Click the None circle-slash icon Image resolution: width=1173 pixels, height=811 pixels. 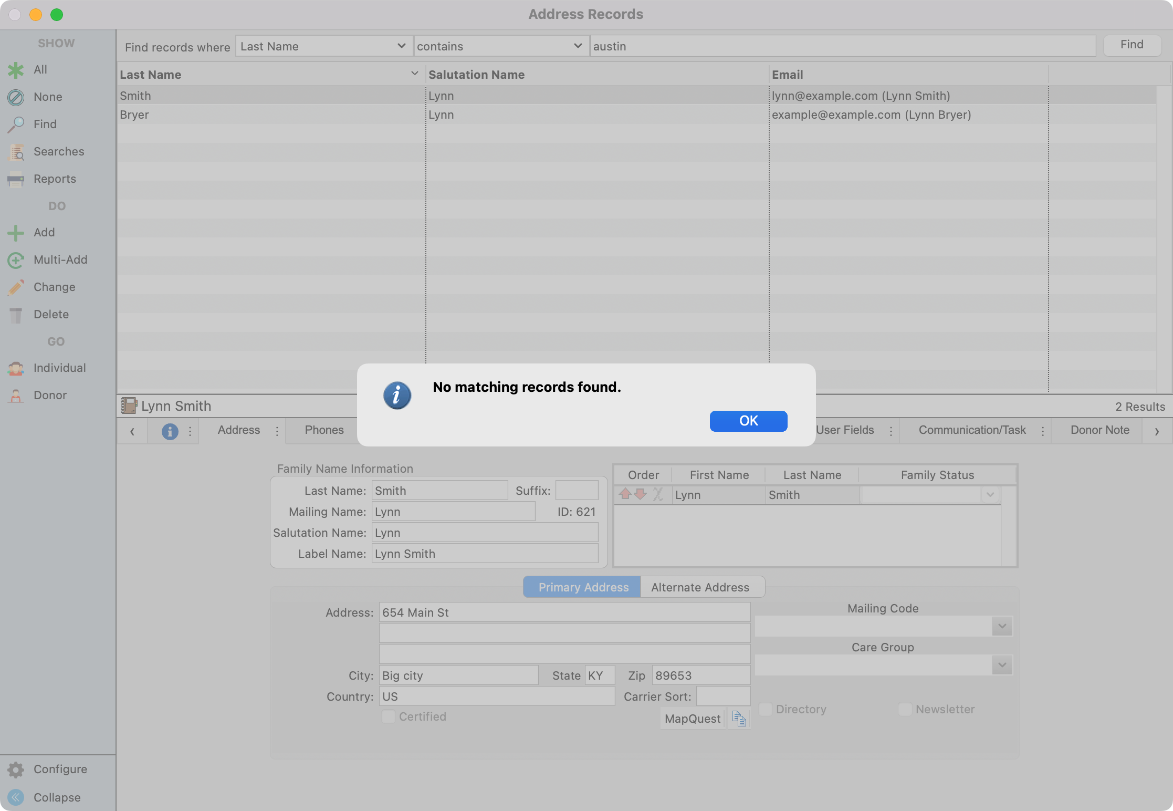point(16,97)
